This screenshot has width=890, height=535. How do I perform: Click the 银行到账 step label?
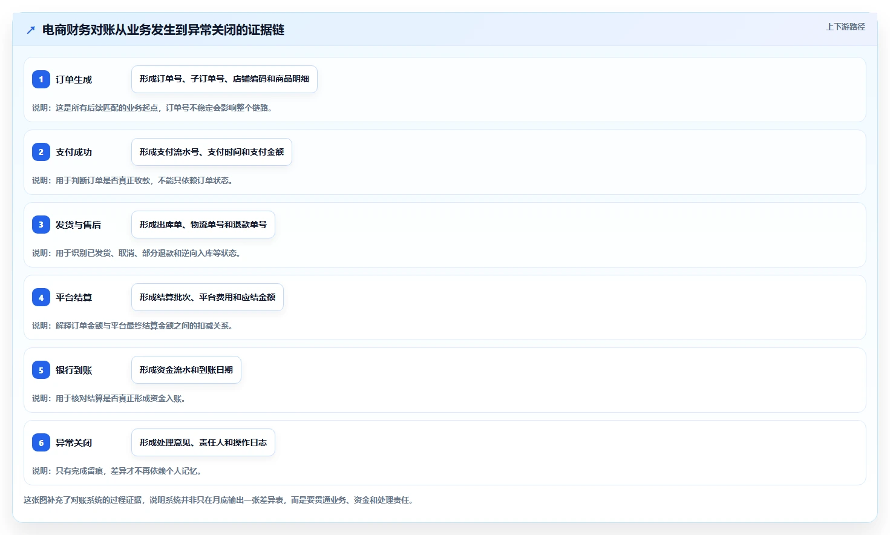point(74,370)
